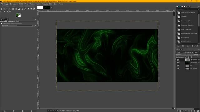Open the layers dock tab configuration menu
200x112 pixels.
pos(199,49)
